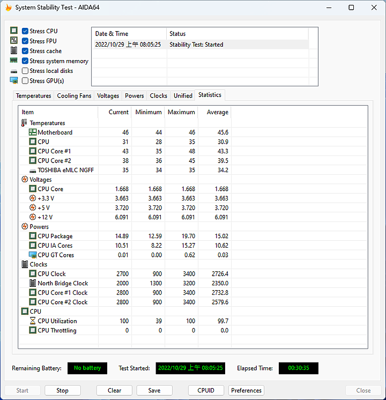Viewport: 386px width, 400px height.
Task: Select the 'Stability Test: Started' log entry
Action: 201,45
